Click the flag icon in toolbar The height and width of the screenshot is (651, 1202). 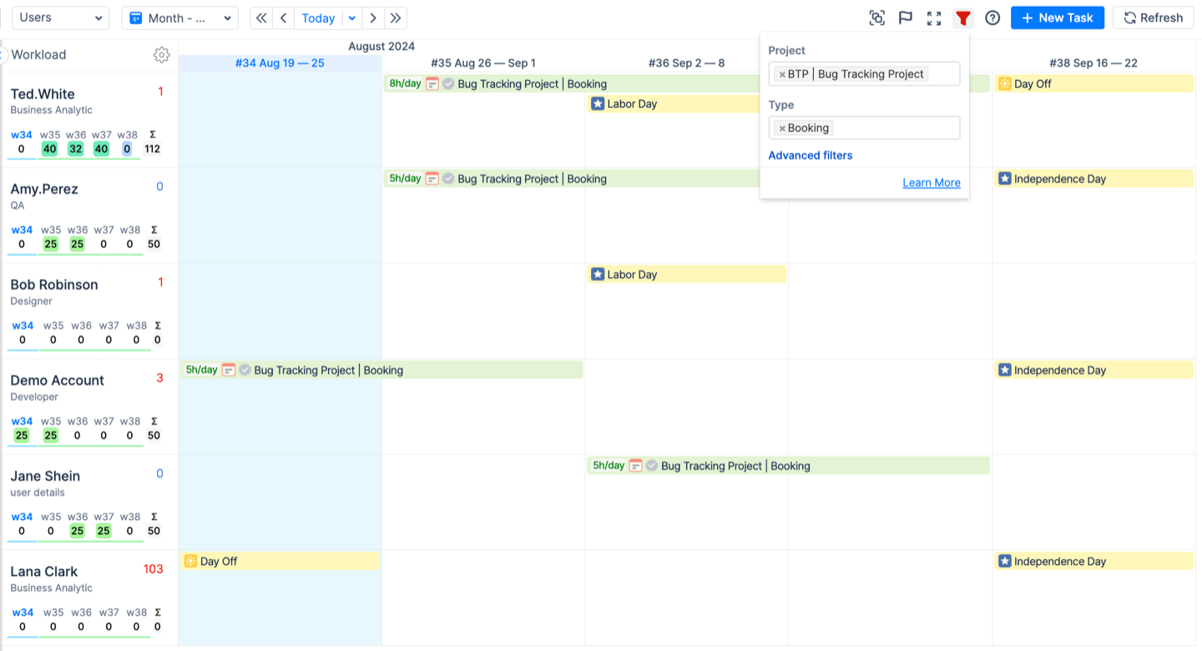(905, 18)
